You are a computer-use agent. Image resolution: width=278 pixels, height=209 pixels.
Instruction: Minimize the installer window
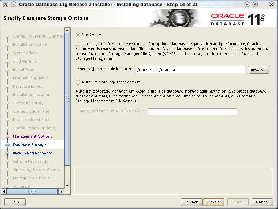247,4
